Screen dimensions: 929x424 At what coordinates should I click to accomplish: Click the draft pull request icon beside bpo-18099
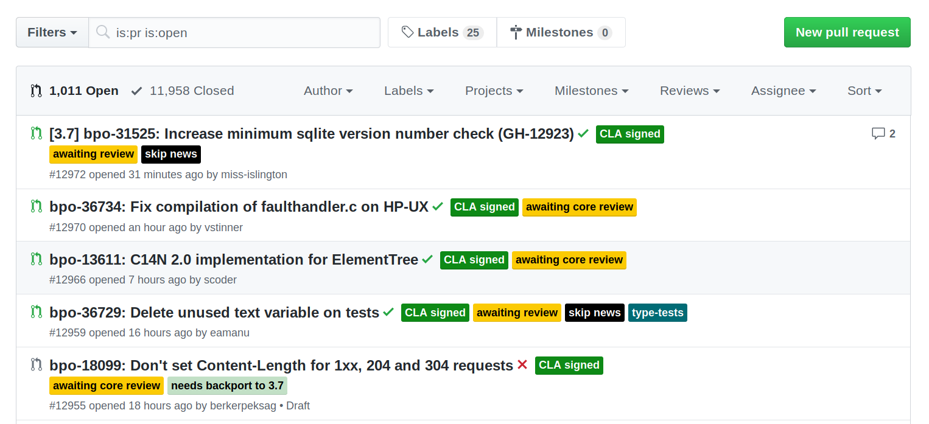pos(37,365)
